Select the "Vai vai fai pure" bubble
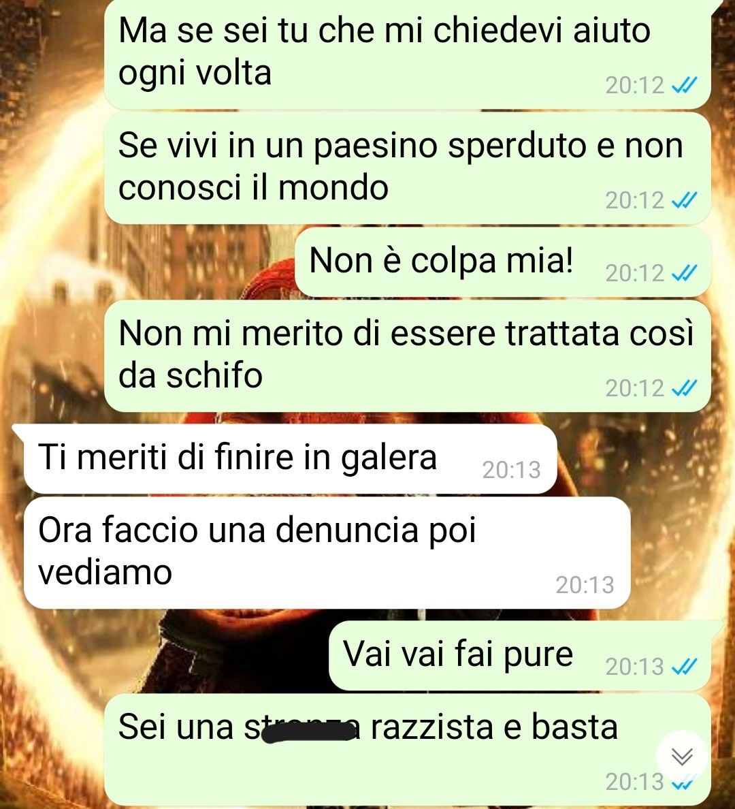Screen dimensions: 735x809 click(x=520, y=656)
